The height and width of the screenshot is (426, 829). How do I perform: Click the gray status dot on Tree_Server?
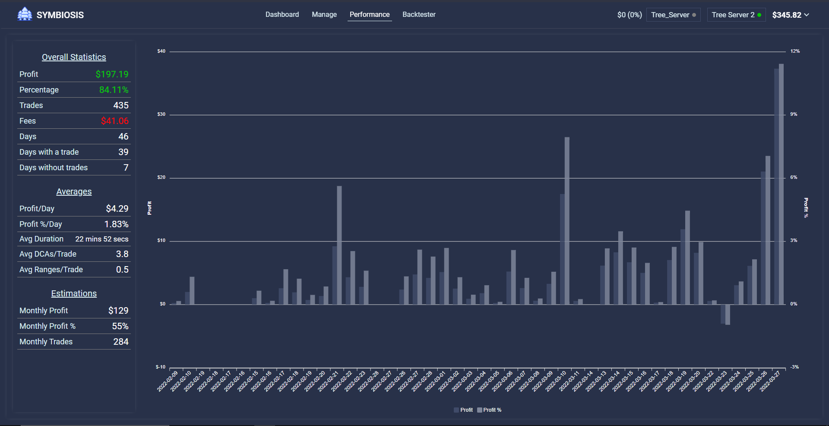tap(694, 15)
